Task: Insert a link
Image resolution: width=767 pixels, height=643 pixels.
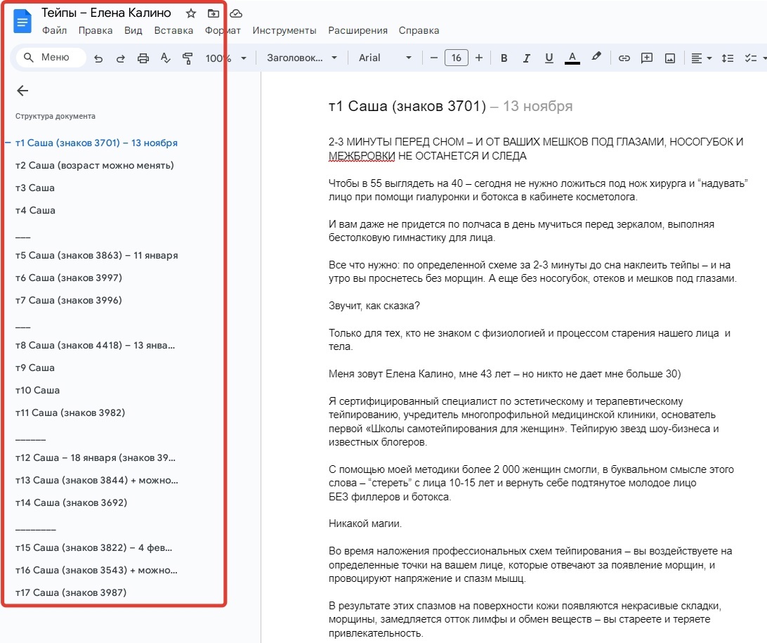Action: point(624,58)
